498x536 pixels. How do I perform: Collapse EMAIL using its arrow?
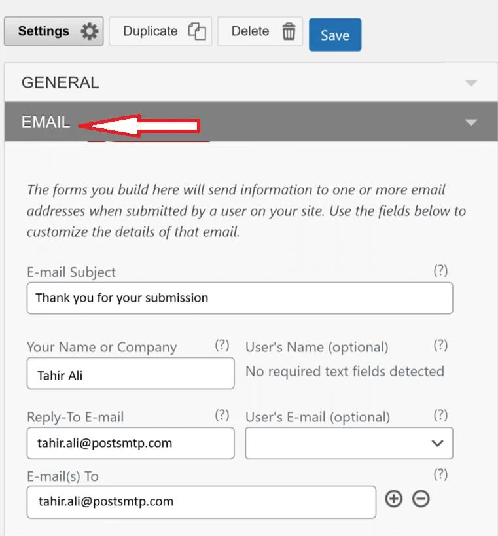[x=471, y=122]
